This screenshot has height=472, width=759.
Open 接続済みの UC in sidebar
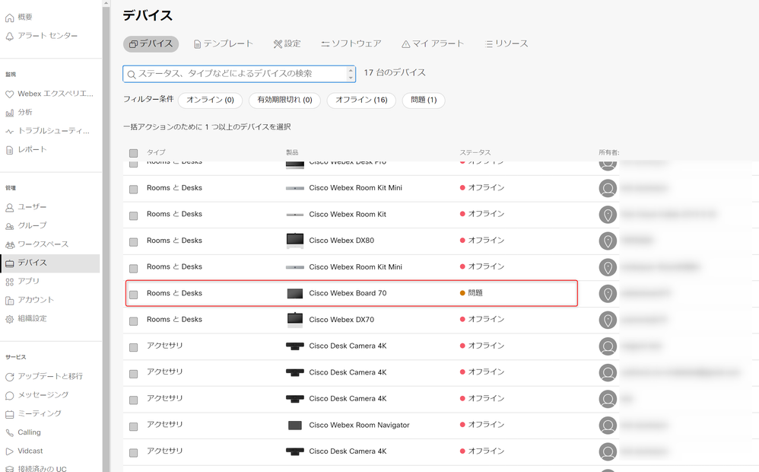click(x=36, y=469)
